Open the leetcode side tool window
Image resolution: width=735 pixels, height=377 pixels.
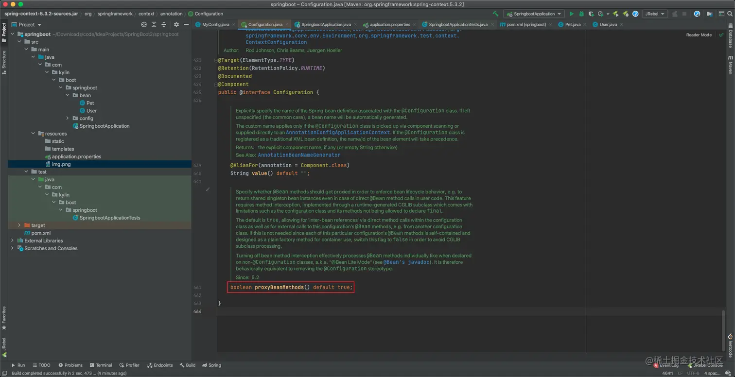[730, 345]
